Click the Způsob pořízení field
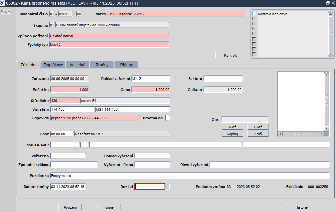Viewport: 336px width, 212px height. point(109,36)
